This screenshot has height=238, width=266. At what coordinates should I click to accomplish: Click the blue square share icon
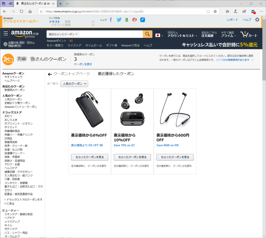click(143, 20)
